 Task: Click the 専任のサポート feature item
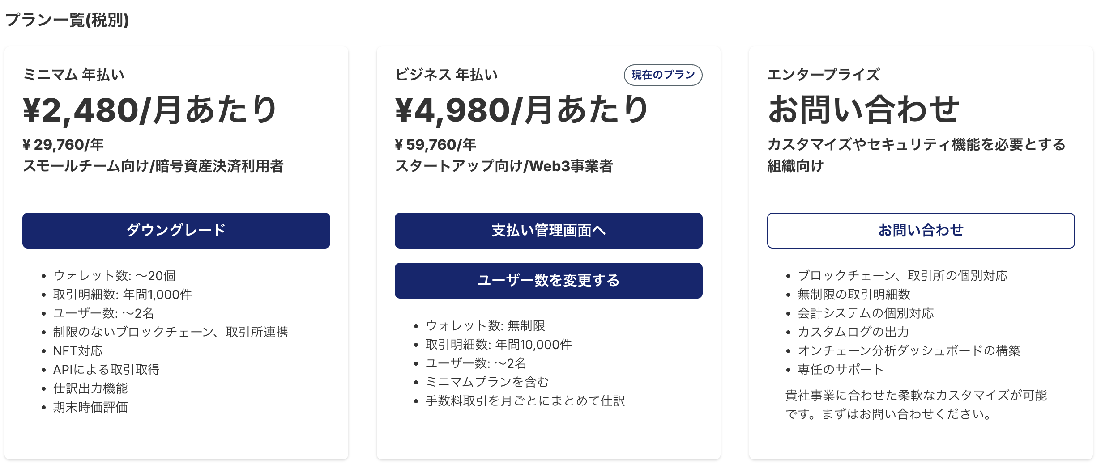(841, 370)
